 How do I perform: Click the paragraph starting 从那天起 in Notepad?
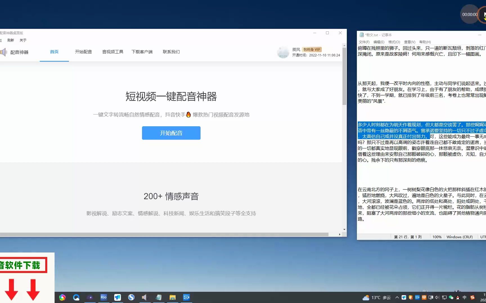422,92
